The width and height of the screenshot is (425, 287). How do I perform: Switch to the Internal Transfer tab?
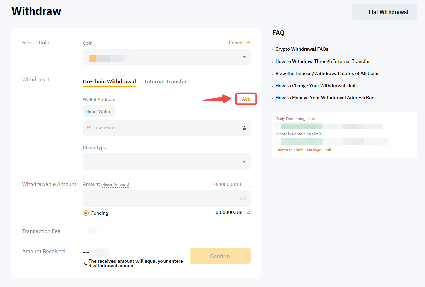[166, 81]
